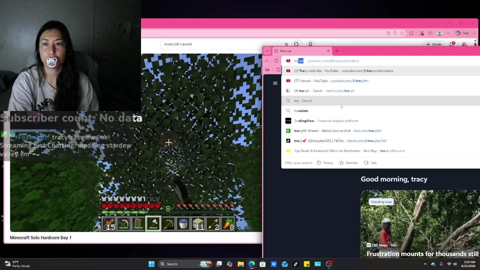Viewport: 480px width, 270px height.
Task: Click the microphone icon in system tray
Action: (441, 264)
